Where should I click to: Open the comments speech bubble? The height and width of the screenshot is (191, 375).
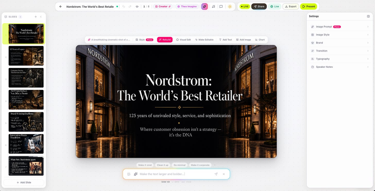pyautogui.click(x=221, y=6)
